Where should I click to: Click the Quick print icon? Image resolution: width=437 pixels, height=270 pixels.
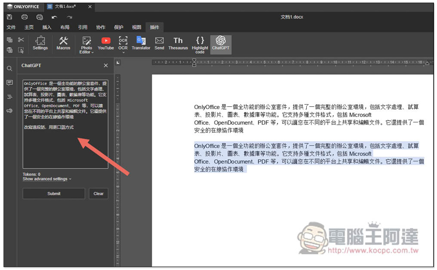(x=40, y=17)
